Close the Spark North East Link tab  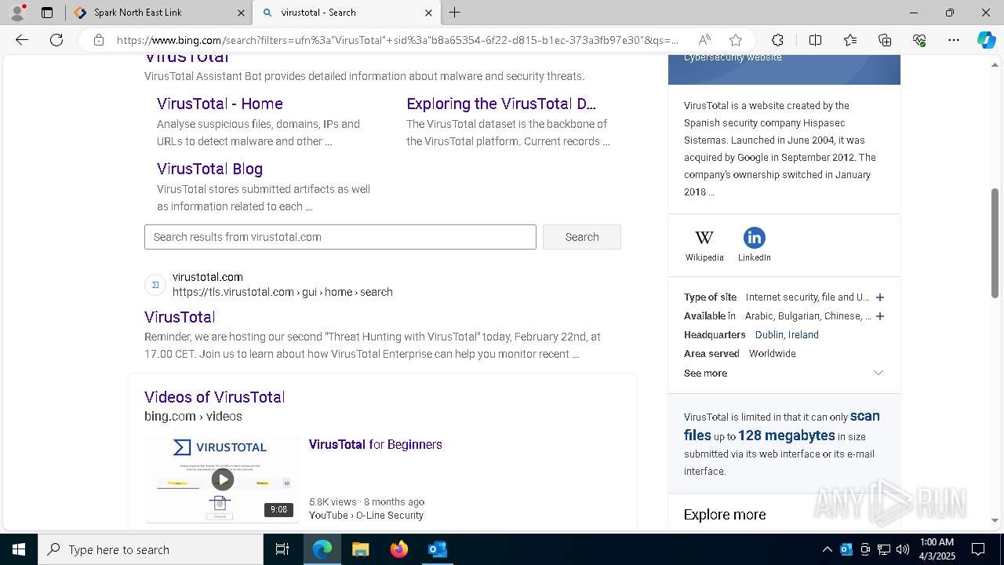(x=241, y=13)
